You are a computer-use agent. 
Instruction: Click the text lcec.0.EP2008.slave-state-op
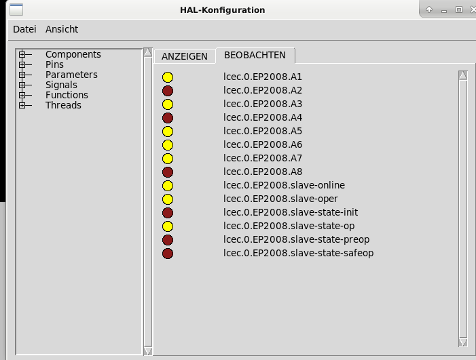point(289,226)
